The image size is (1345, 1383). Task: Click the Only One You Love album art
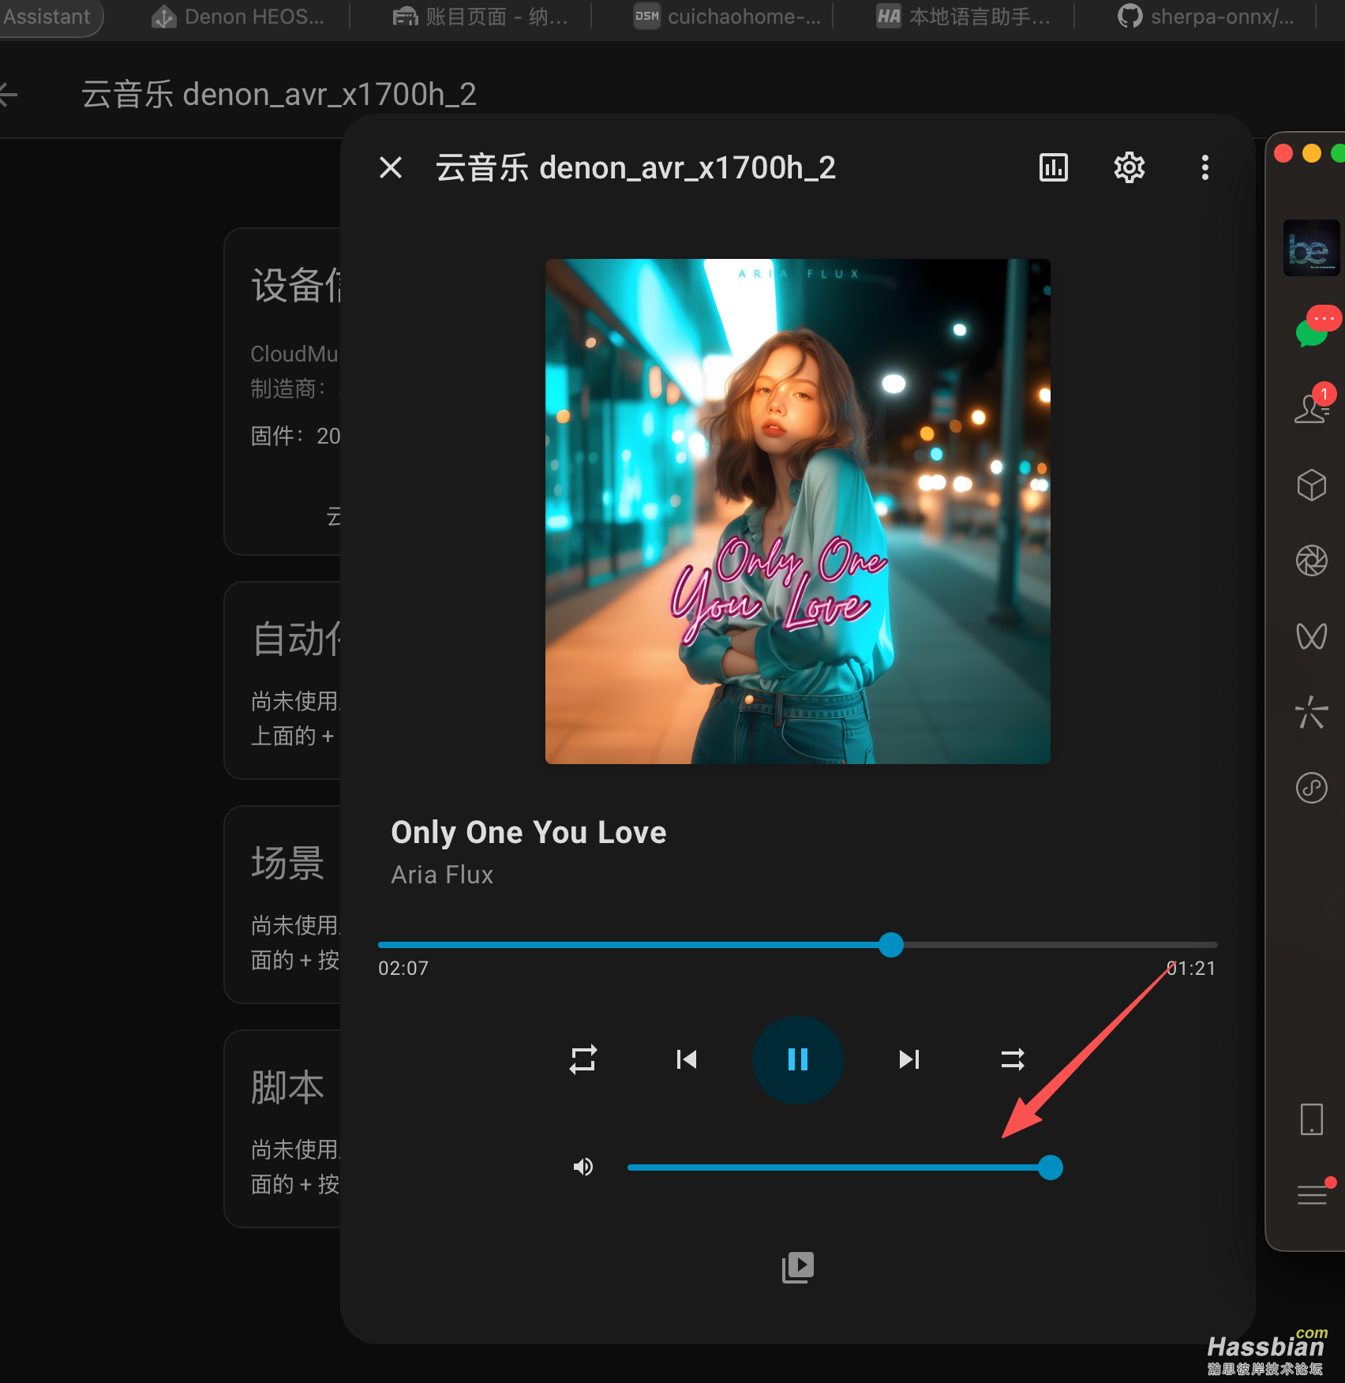point(797,511)
